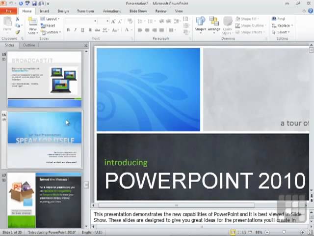
Task: Click the Find binoculars button
Action: (x=278, y=19)
